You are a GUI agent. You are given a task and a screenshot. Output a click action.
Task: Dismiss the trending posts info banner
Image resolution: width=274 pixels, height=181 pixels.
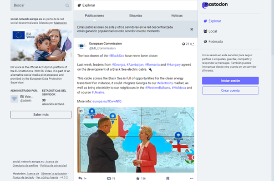(x=192, y=29)
